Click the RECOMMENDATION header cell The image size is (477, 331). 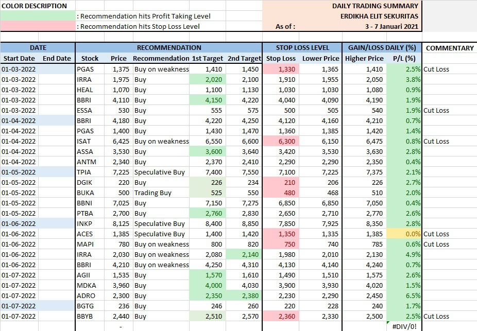click(x=168, y=48)
